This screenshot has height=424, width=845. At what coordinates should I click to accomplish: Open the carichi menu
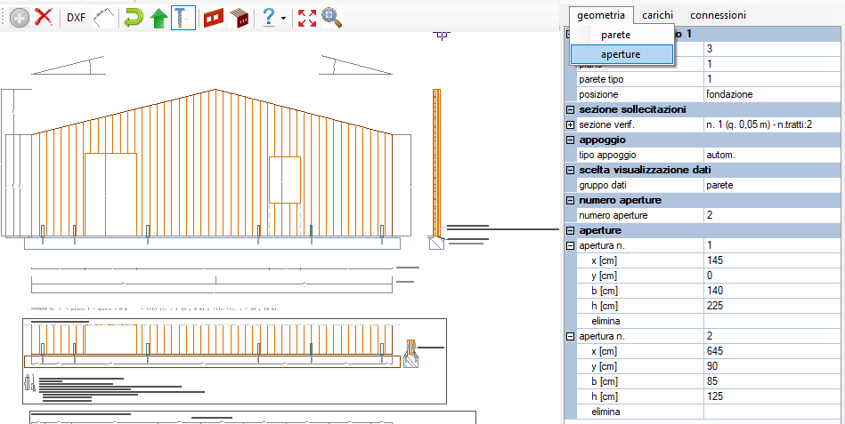tap(658, 15)
